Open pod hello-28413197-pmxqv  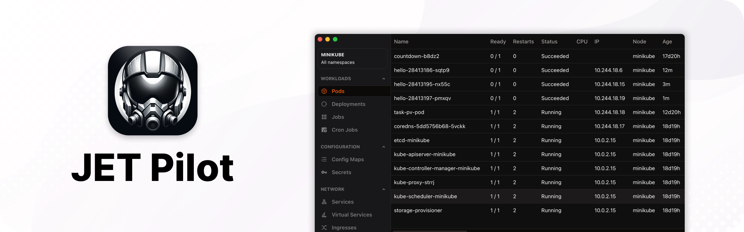click(x=538, y=98)
